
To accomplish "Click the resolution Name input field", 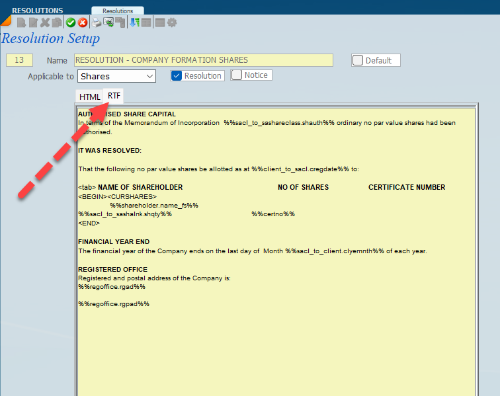I will 203,60.
